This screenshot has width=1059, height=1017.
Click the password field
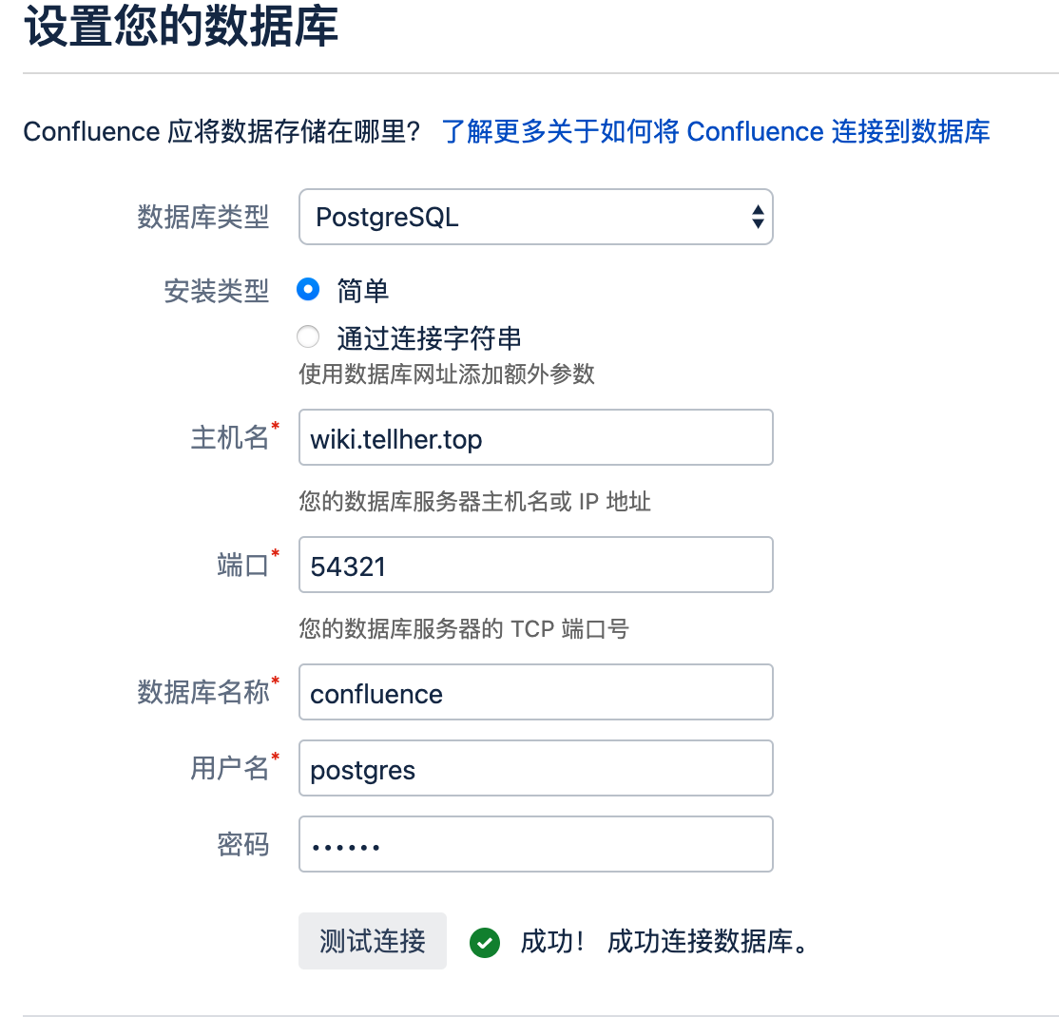(x=535, y=844)
